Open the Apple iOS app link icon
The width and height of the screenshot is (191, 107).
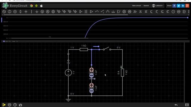pos(41,6)
